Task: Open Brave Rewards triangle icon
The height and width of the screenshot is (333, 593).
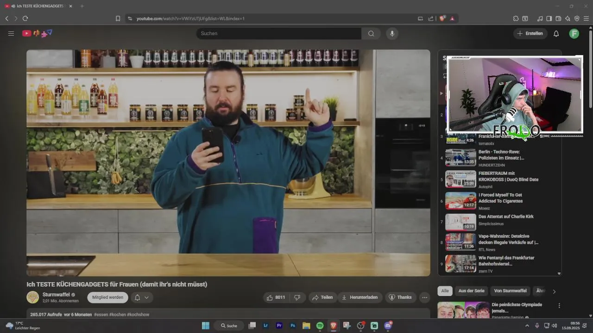Action: (x=452, y=18)
